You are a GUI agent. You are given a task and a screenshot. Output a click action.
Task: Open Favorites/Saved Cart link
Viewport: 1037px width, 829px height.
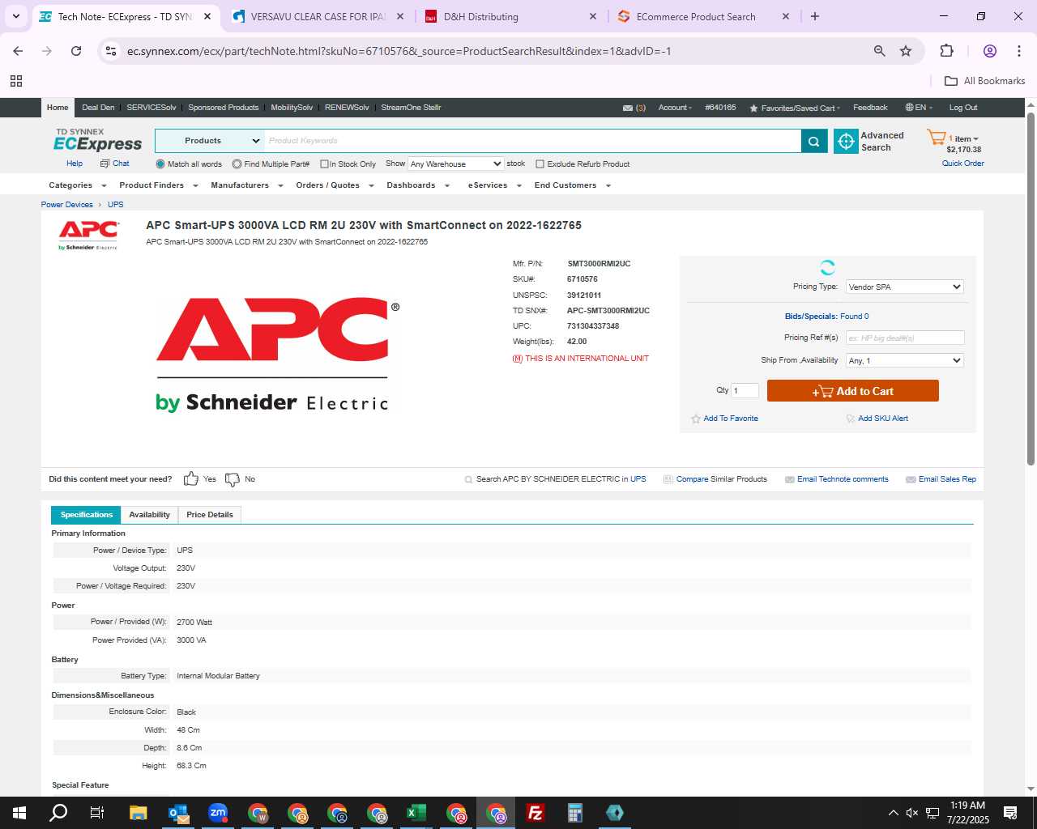tap(795, 108)
